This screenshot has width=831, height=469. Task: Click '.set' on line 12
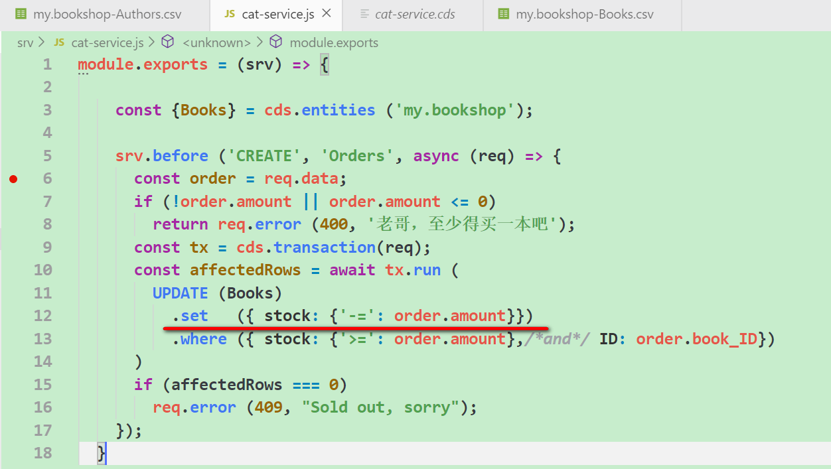coord(190,316)
